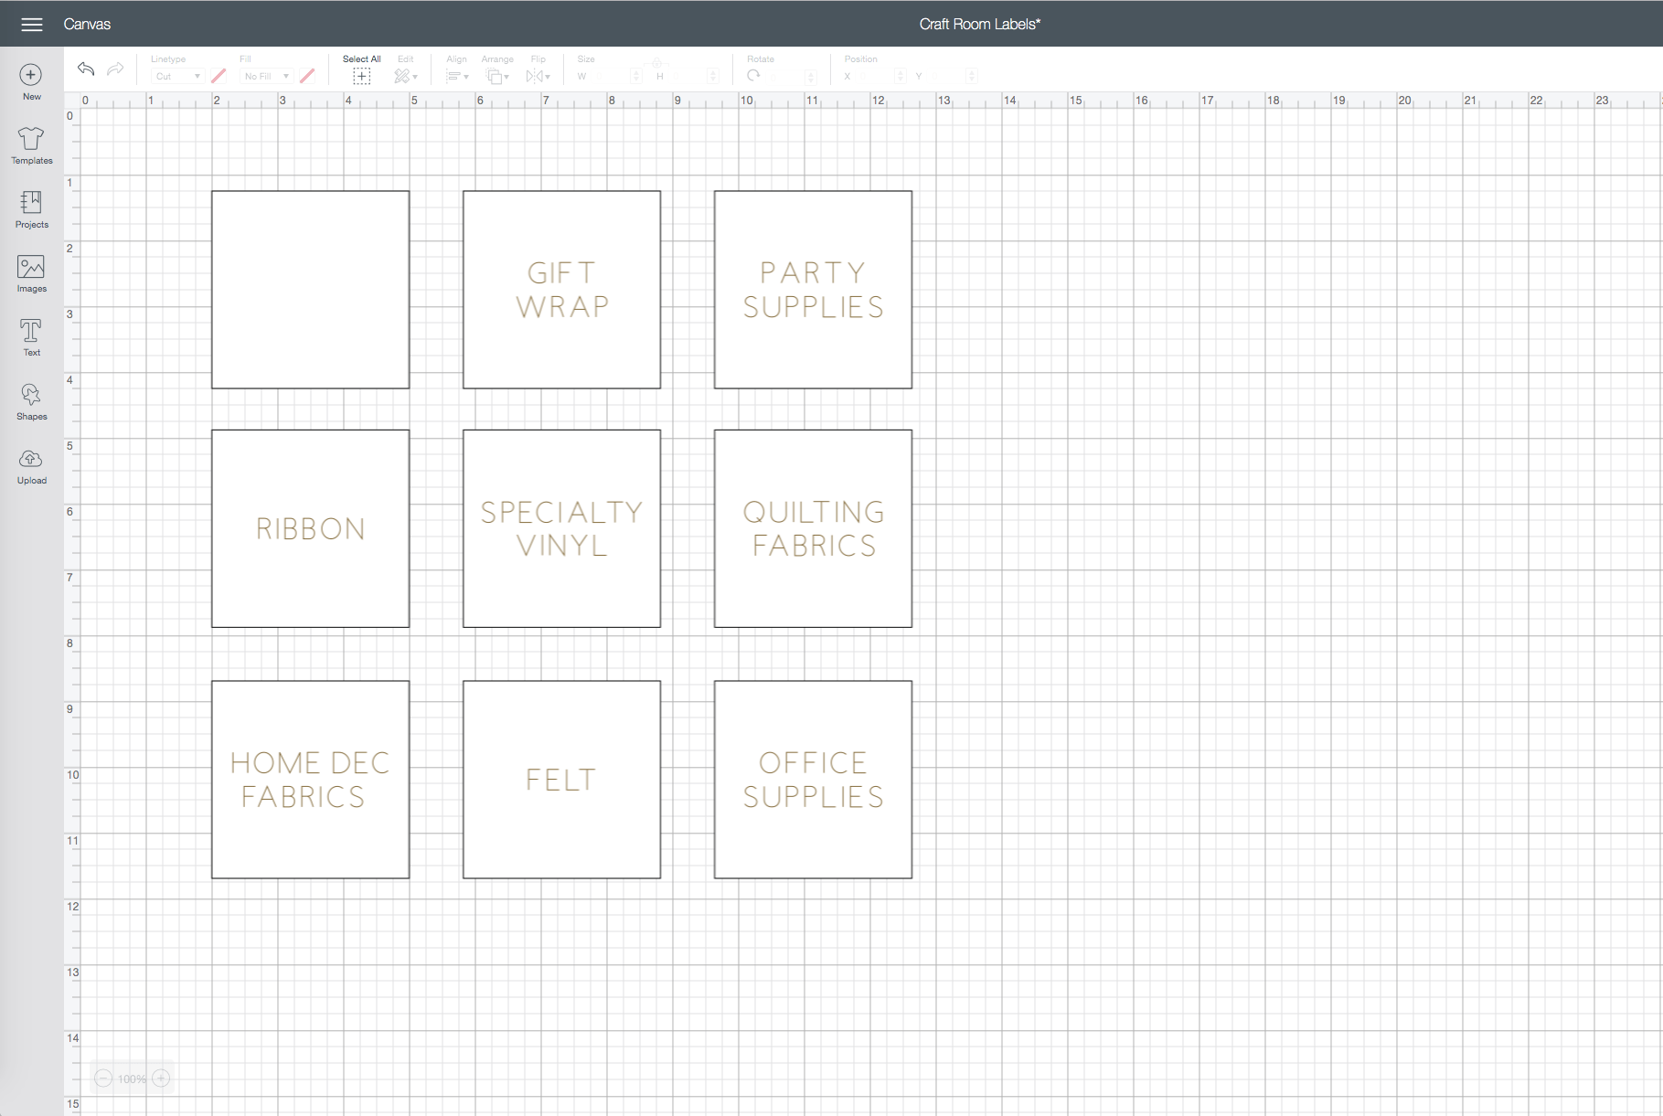This screenshot has height=1116, width=1663.
Task: Open the Flip dropdown
Action: pyautogui.click(x=538, y=77)
